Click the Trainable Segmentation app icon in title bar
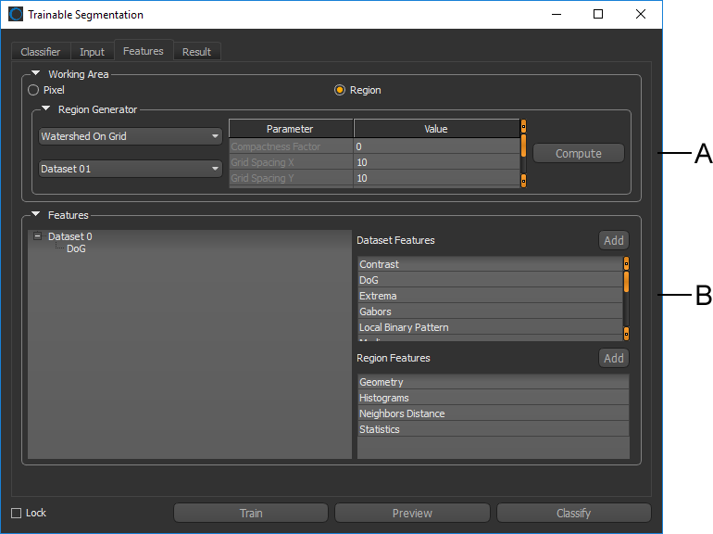This screenshot has width=713, height=534. coord(16,15)
